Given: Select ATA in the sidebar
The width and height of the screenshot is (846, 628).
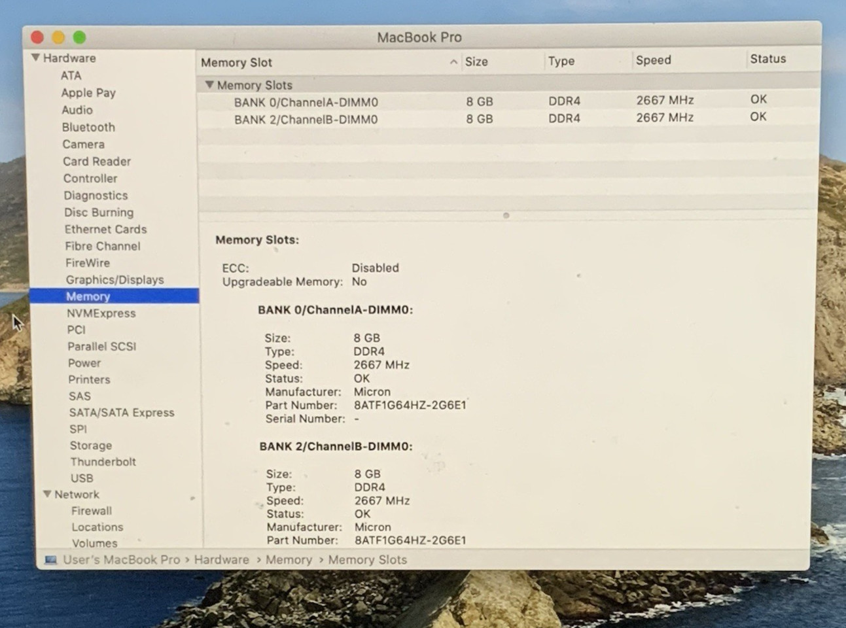Looking at the screenshot, I should [71, 75].
